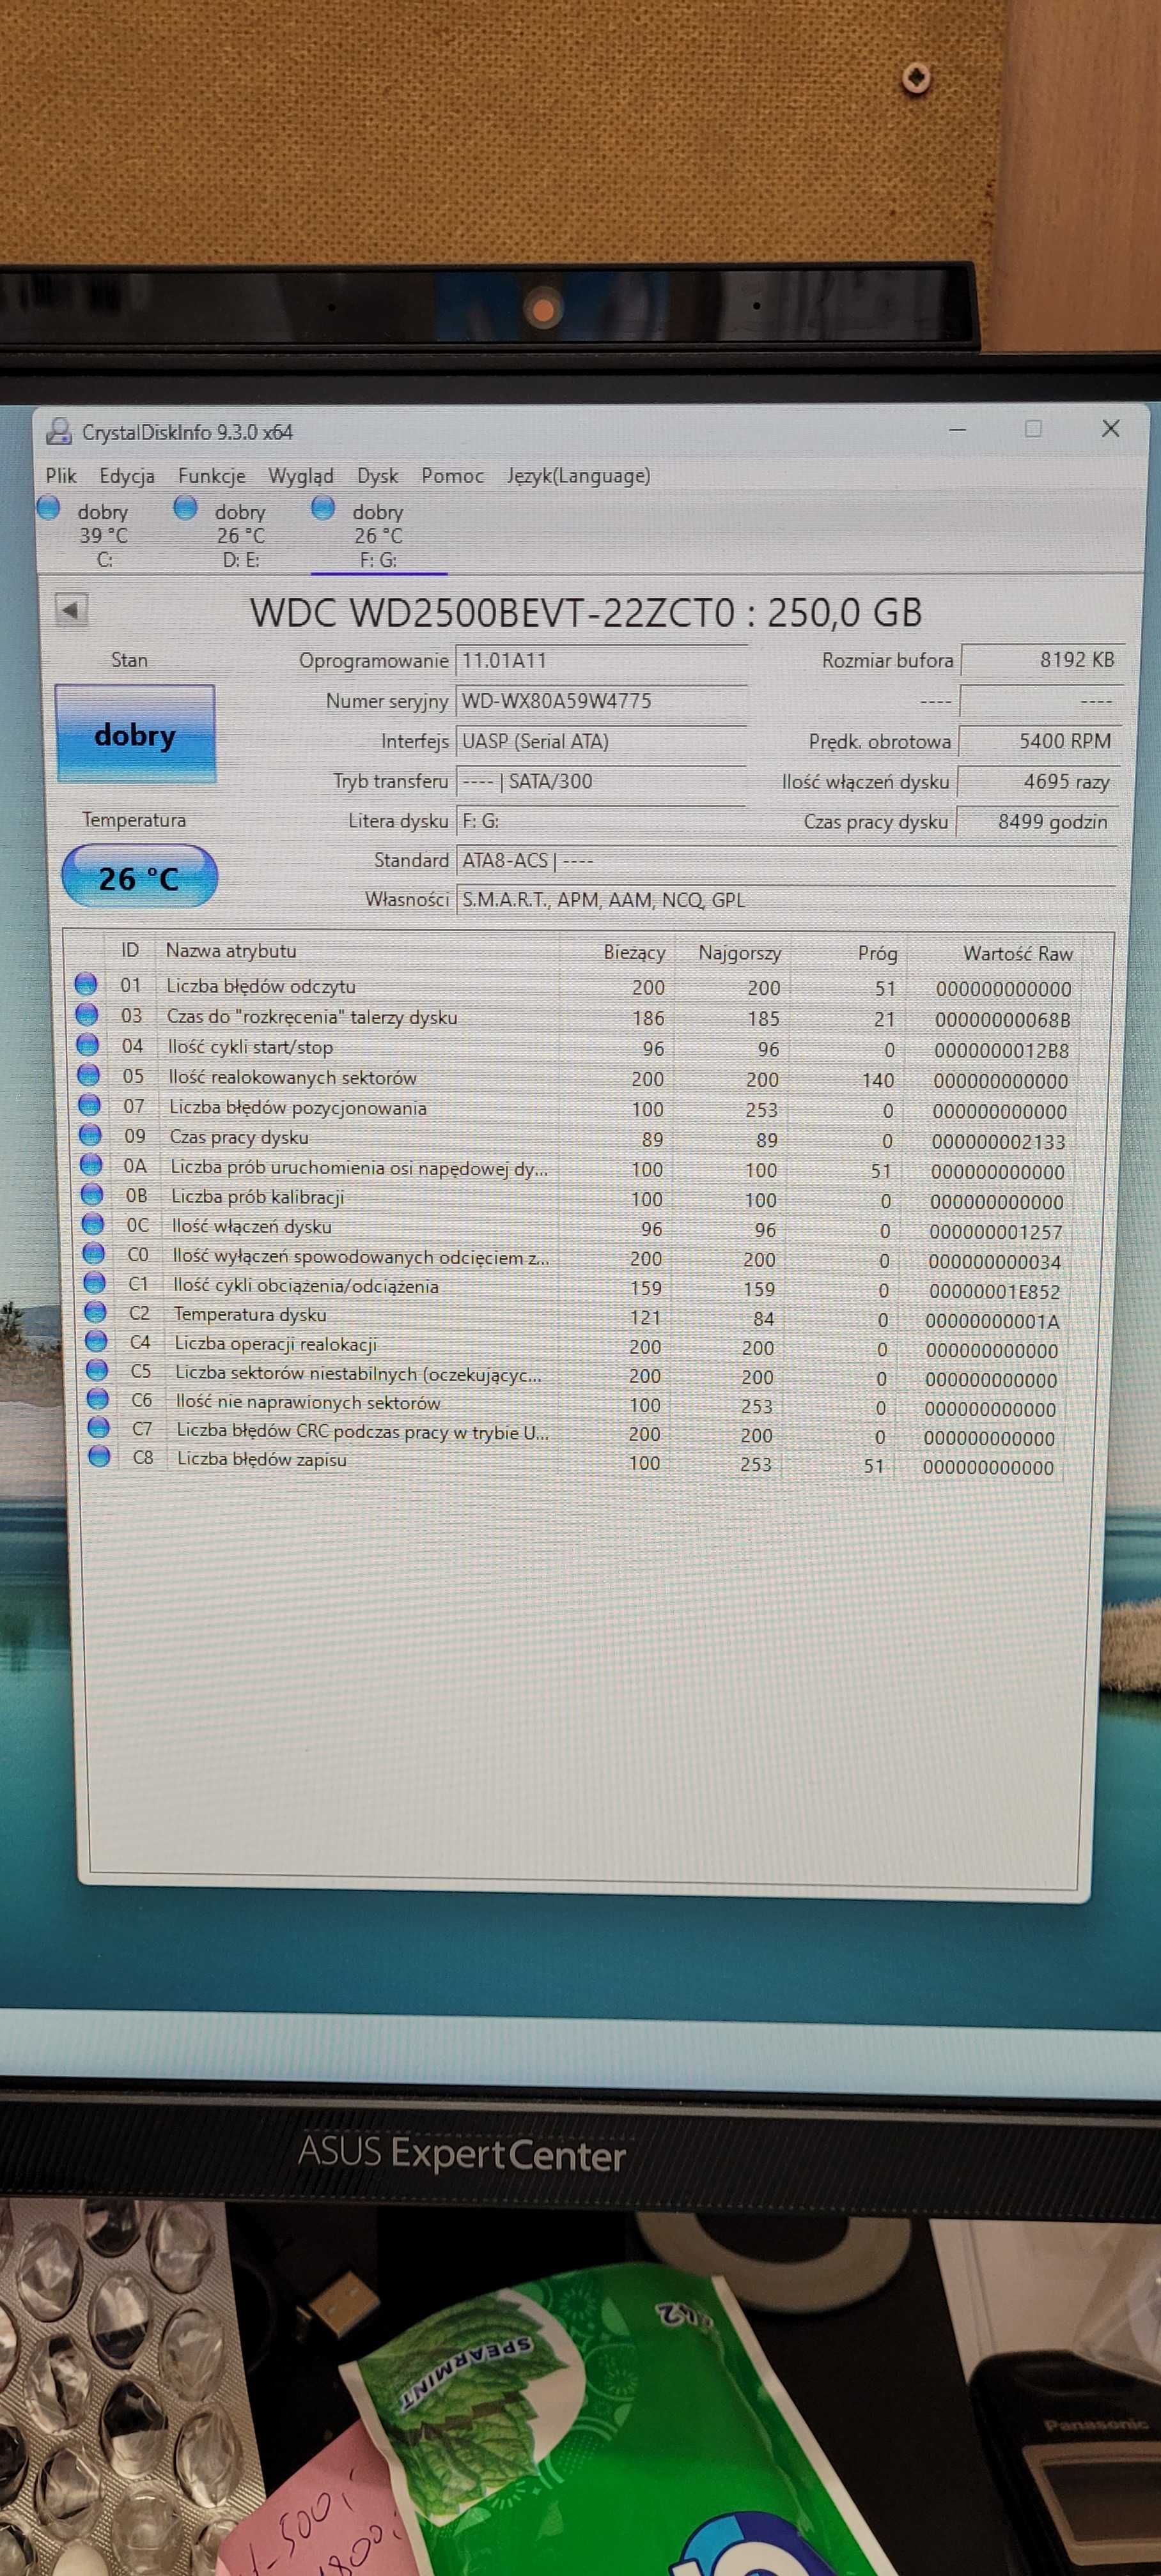Viewport: 1161px width, 2576px height.
Task: Click the 'dobry' health status button
Action: coord(135,734)
